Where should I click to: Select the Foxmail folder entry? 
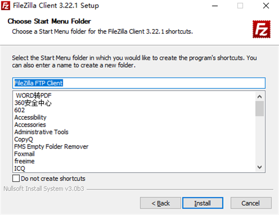(24, 154)
